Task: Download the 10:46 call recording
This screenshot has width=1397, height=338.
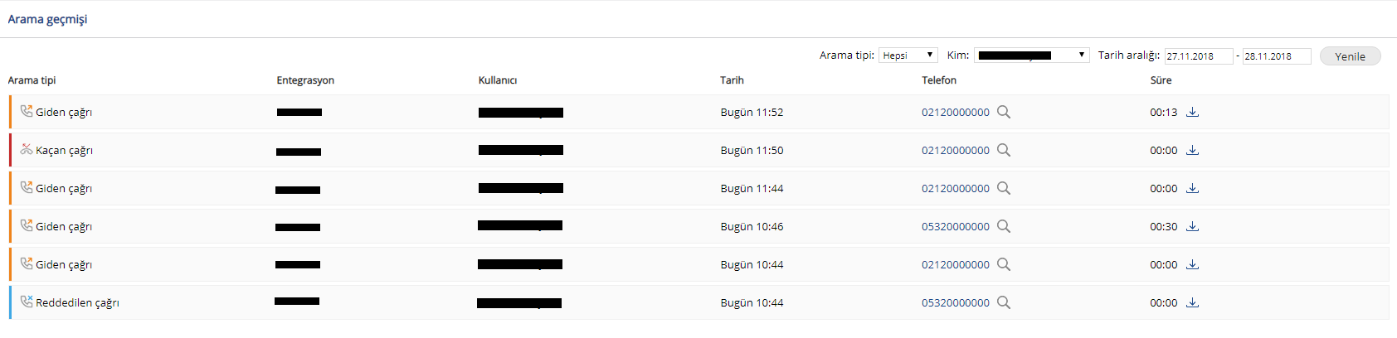Action: 1192,226
